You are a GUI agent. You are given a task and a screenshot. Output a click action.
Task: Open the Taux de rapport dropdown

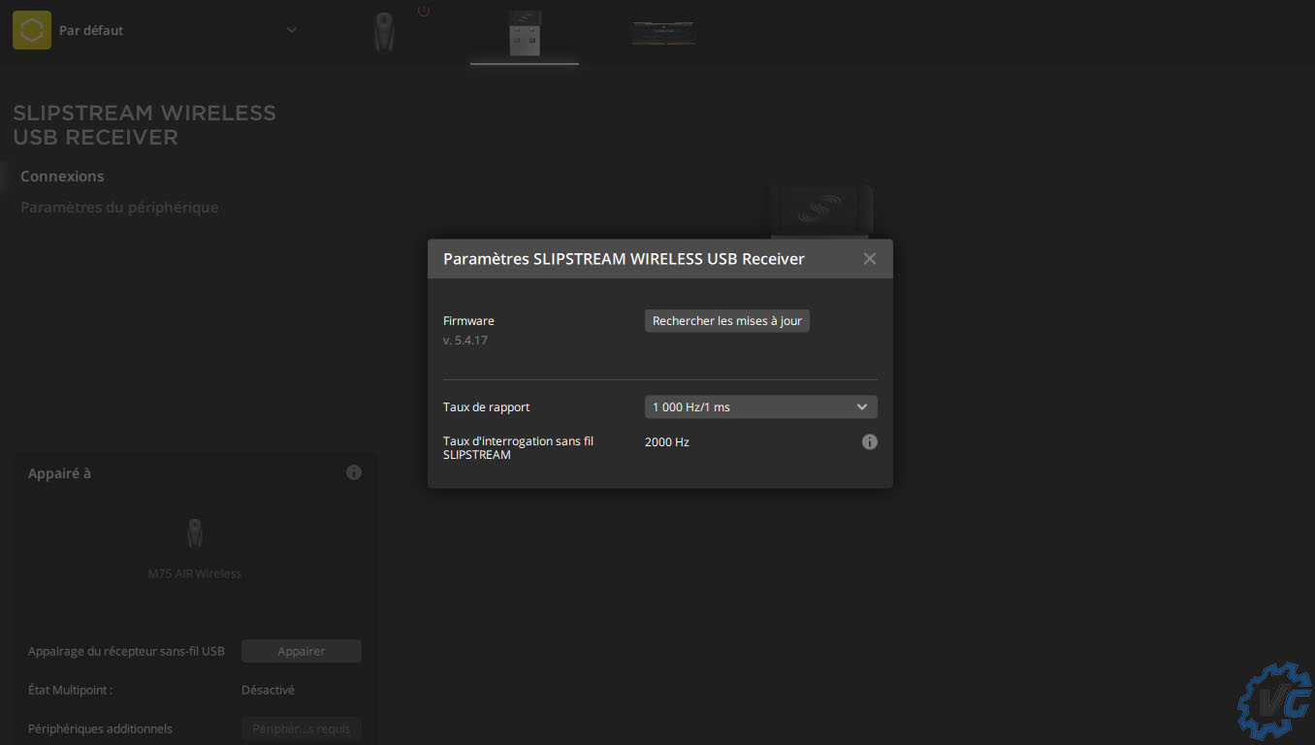click(760, 407)
